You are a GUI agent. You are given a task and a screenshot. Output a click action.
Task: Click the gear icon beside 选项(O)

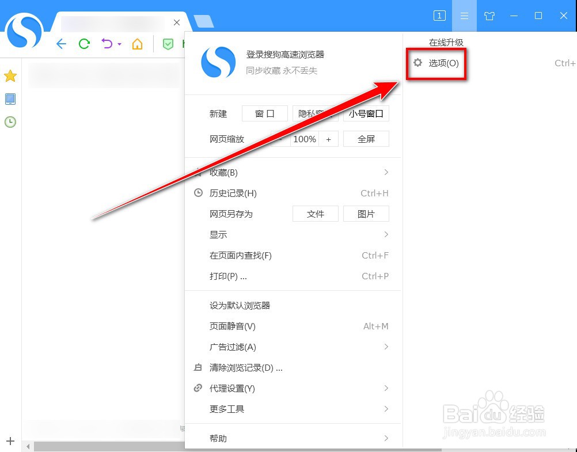click(x=417, y=63)
